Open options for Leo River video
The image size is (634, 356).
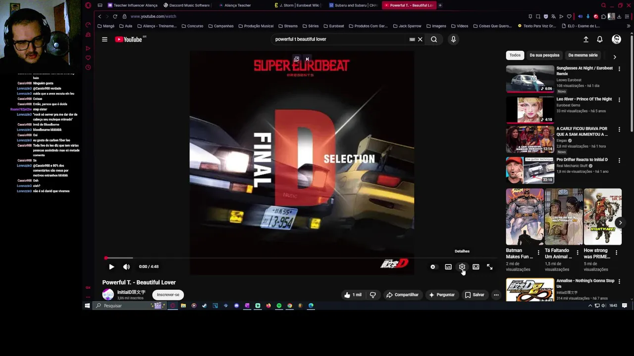click(619, 99)
